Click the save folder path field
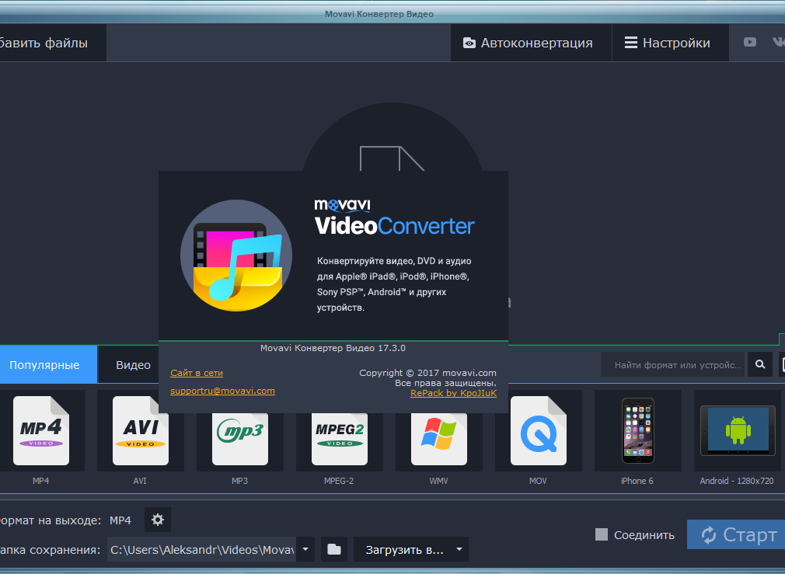The width and height of the screenshot is (785, 574). [x=202, y=549]
